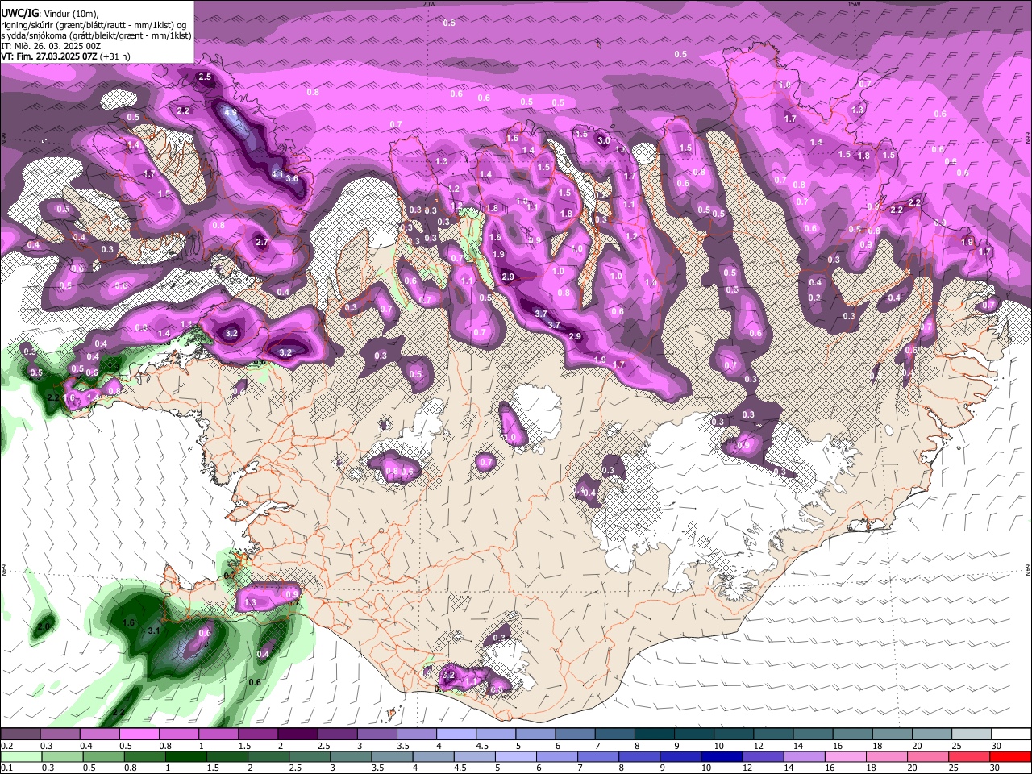Click the "20W" longitude label at the top
The image size is (1032, 774).
(429, 4)
